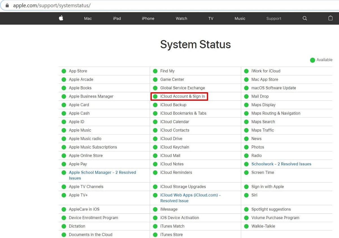Open the search magnifier icon
The height and width of the screenshot is (238, 339).
click(305, 18)
